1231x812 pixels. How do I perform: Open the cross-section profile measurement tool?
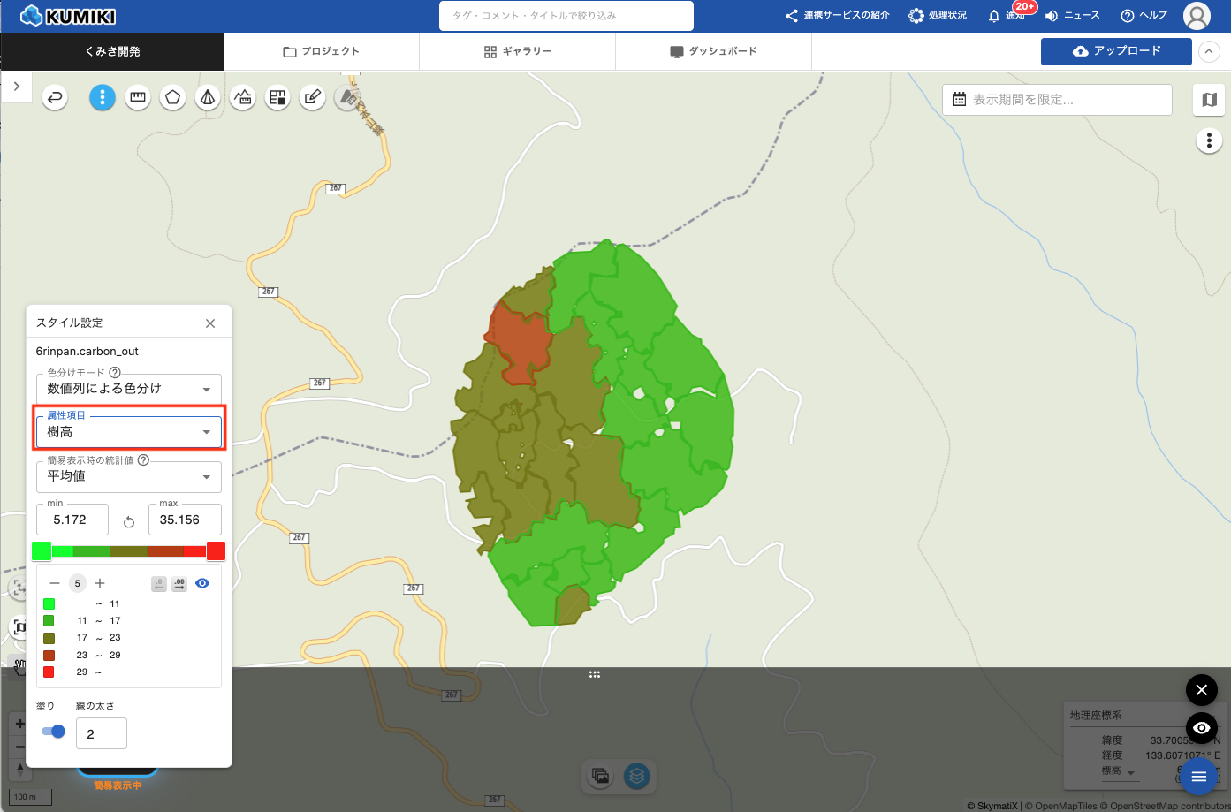[x=242, y=97]
